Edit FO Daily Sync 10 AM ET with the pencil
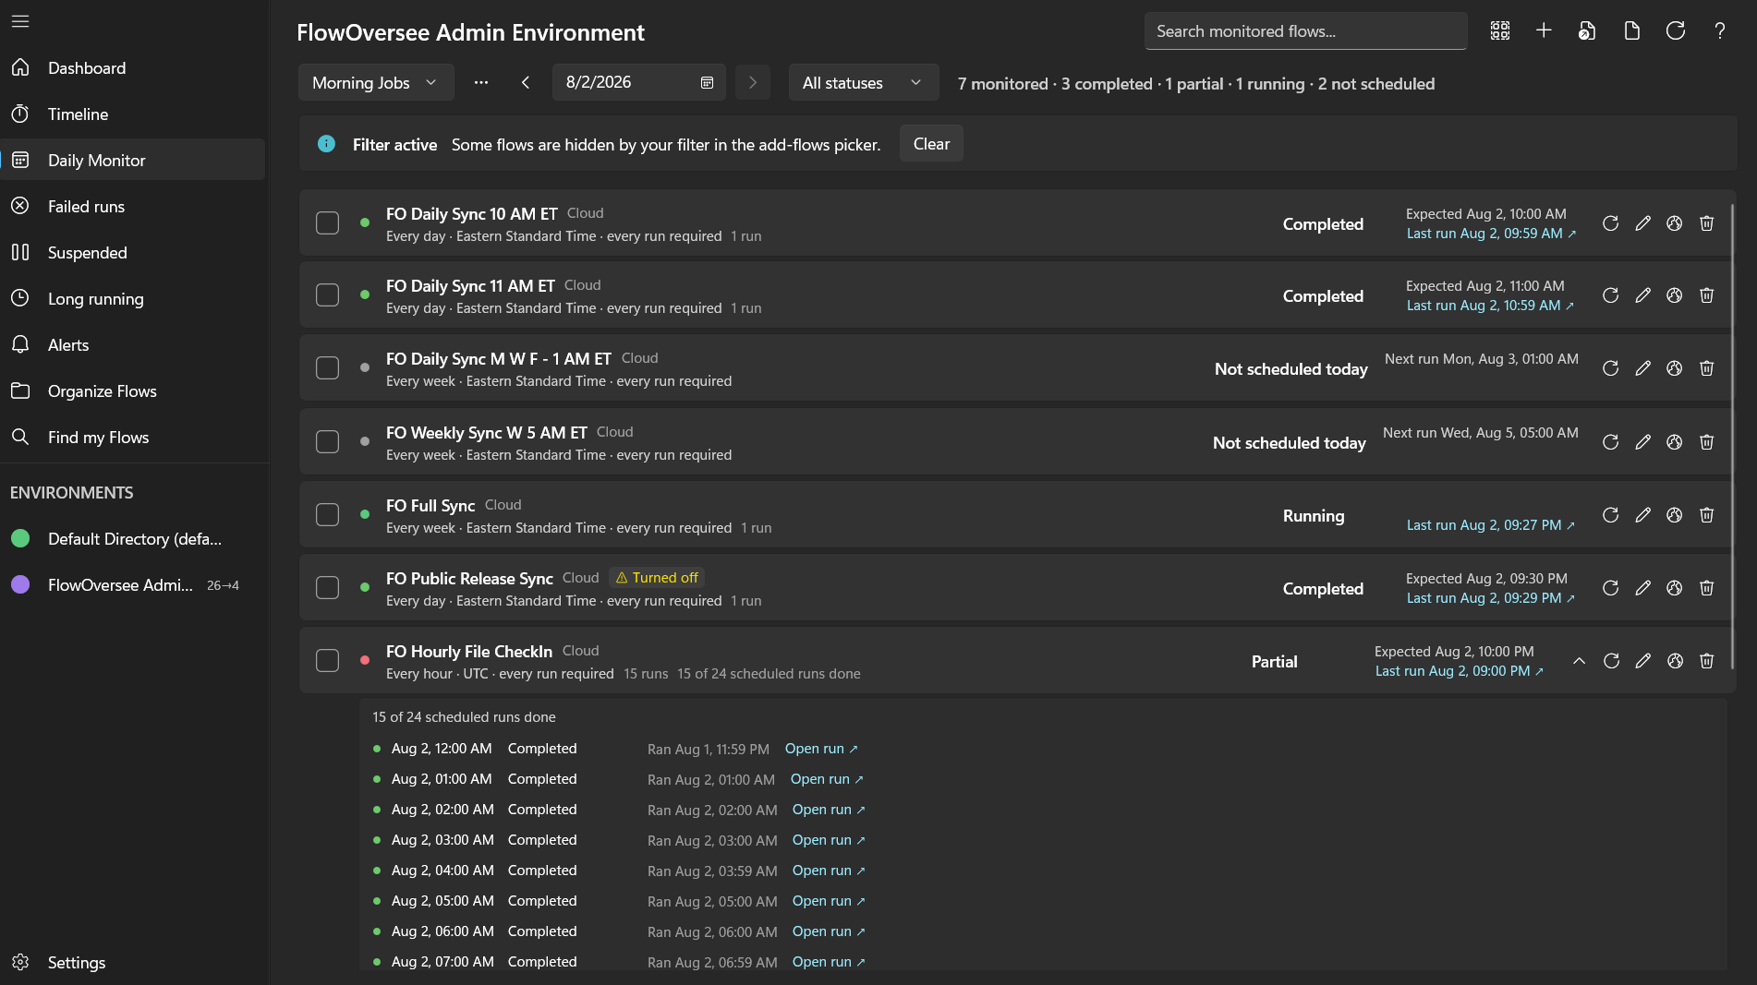Viewport: 1757px width, 985px height. click(x=1642, y=223)
